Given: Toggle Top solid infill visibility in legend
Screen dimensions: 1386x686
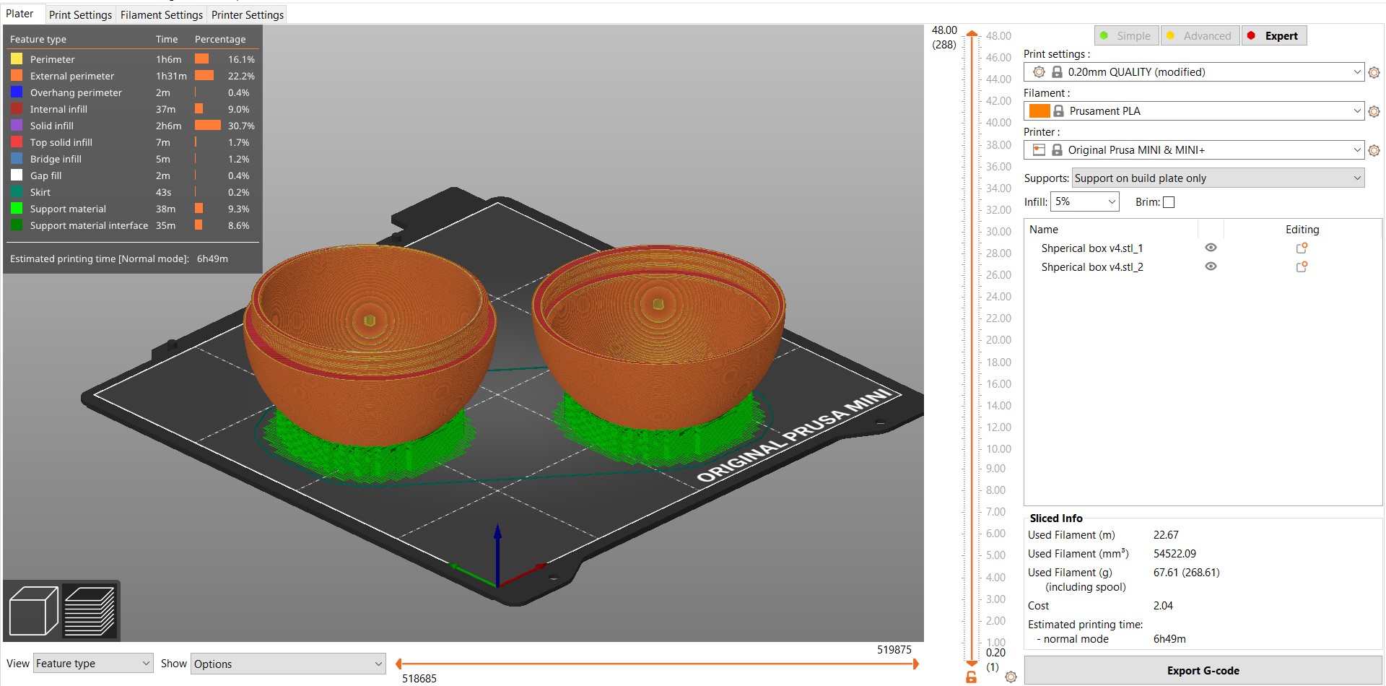Looking at the screenshot, I should pos(133,142).
